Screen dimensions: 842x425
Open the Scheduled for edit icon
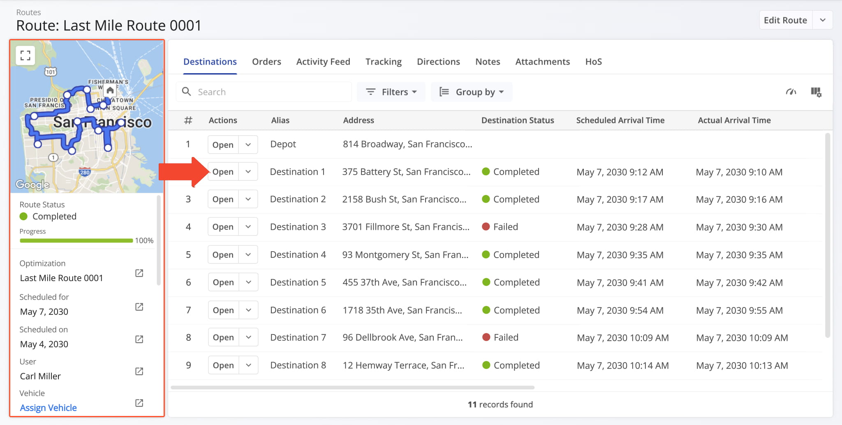pyautogui.click(x=139, y=307)
